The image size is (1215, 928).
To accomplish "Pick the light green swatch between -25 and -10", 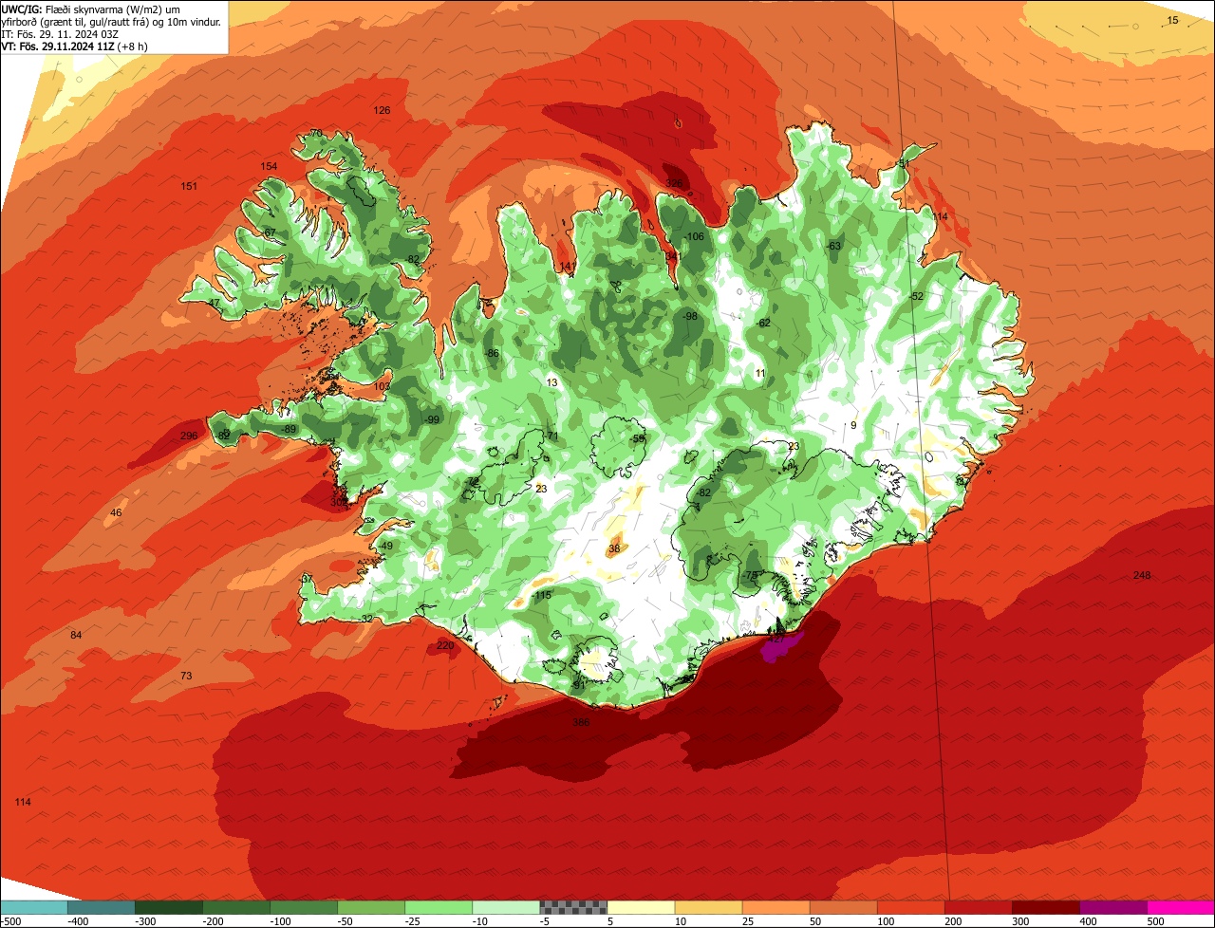I will coord(439,906).
